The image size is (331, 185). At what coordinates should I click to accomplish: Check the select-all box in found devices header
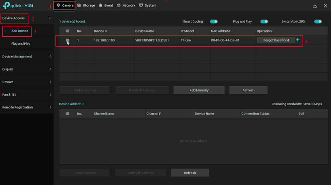tap(68, 31)
